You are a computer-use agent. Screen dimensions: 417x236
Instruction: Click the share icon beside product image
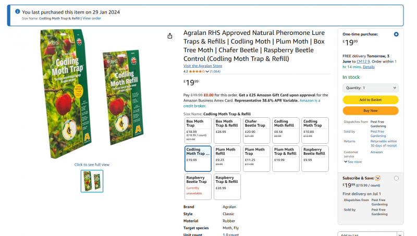[x=170, y=36]
